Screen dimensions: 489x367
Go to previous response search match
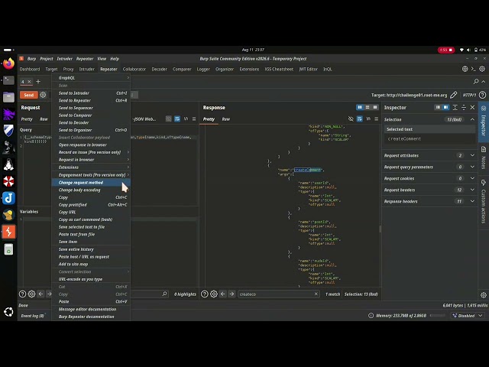tap(222, 294)
